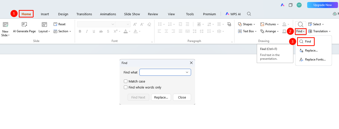Viewport: 339px width, 129px height.
Task: Enable Find whole words only checkbox
Action: [x=126, y=87]
